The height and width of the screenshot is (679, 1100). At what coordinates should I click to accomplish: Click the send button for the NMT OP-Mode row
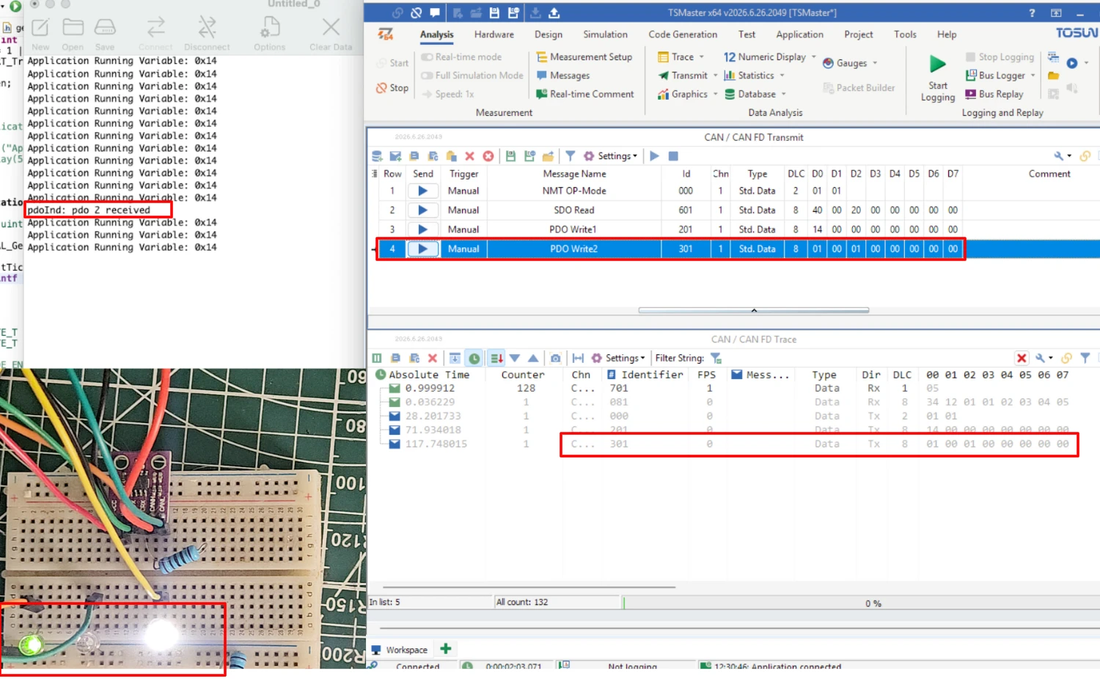422,191
